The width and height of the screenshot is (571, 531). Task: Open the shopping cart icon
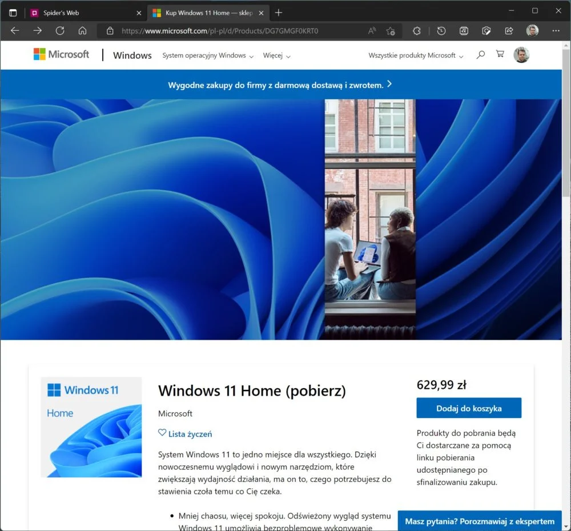[x=500, y=54]
